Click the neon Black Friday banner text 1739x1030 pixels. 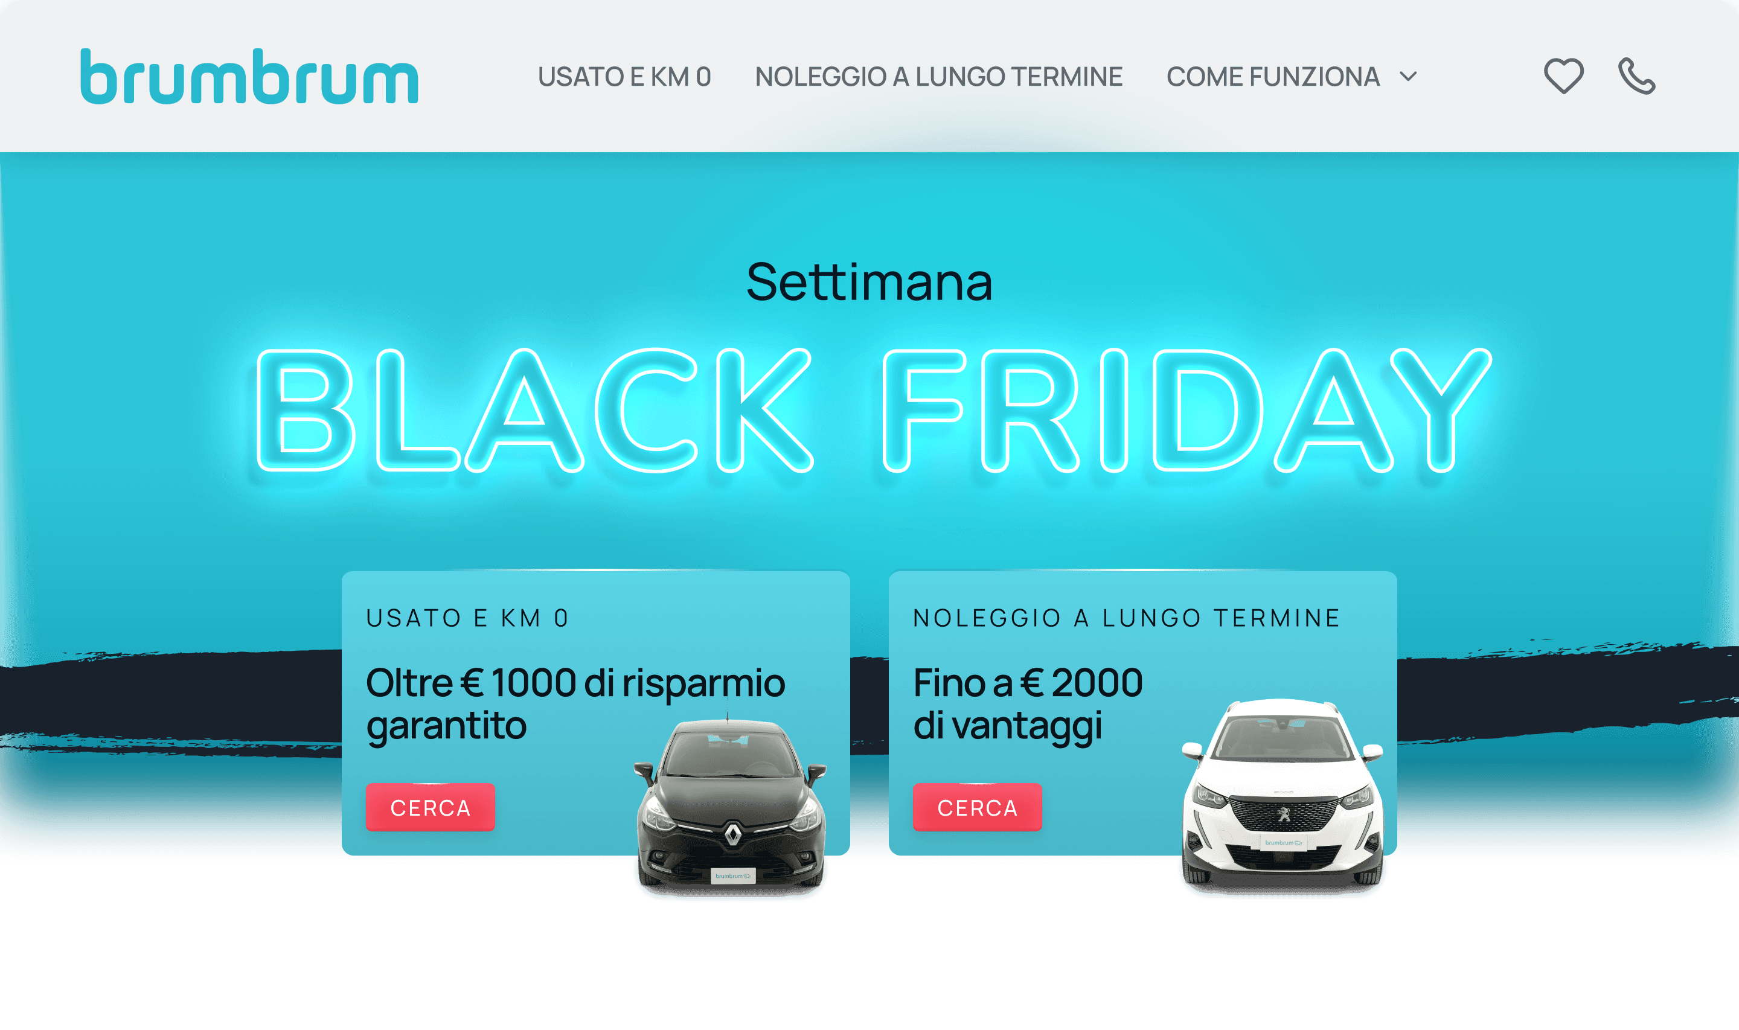(873, 411)
